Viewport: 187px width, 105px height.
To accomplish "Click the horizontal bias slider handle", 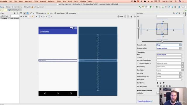I will point(162,42).
